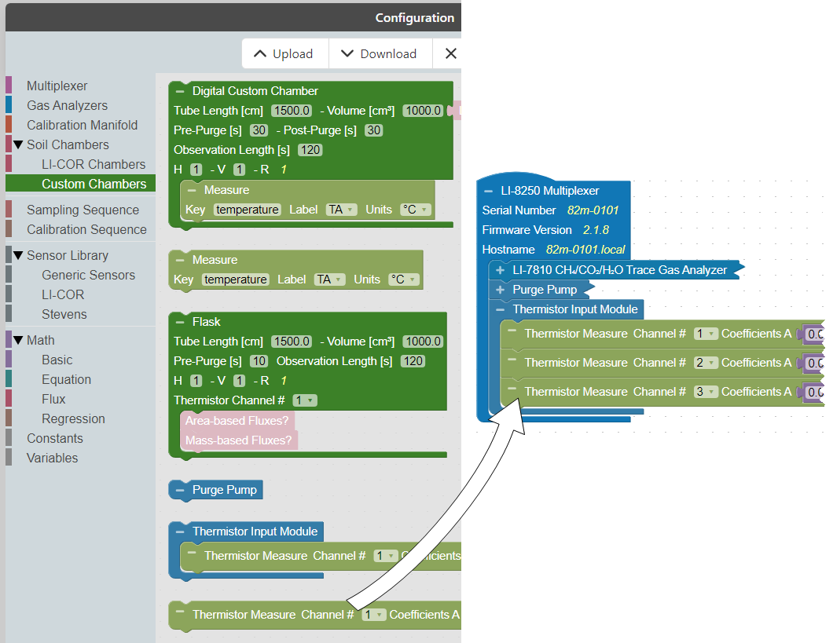The image size is (833, 643).
Task: Open Channel # 1 dropdown in LI-8250 Multiplexer
Action: click(706, 334)
